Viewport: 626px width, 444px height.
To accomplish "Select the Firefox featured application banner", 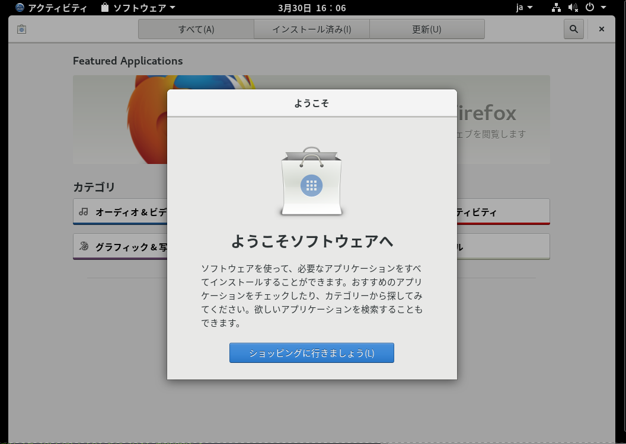I will click(504, 120).
